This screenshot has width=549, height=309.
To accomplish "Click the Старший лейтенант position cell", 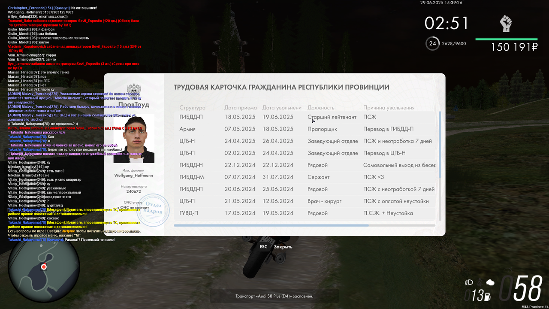I will tap(332, 117).
